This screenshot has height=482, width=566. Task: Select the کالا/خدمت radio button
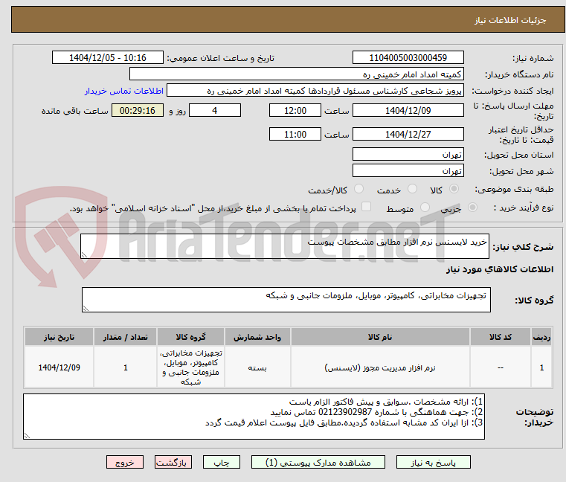358,188
